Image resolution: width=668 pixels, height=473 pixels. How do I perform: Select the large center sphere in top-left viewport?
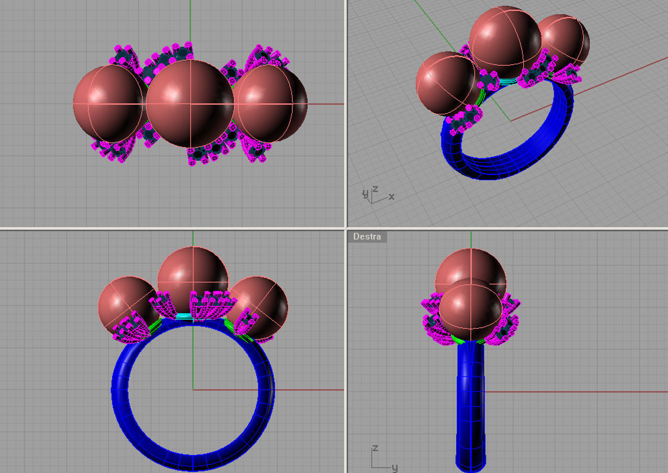click(190, 103)
